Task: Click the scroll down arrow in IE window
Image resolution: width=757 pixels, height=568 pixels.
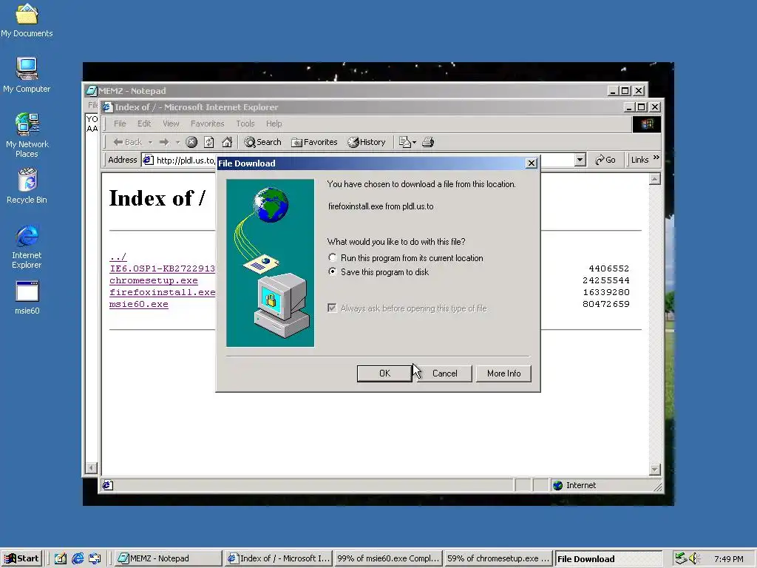Action: (655, 470)
